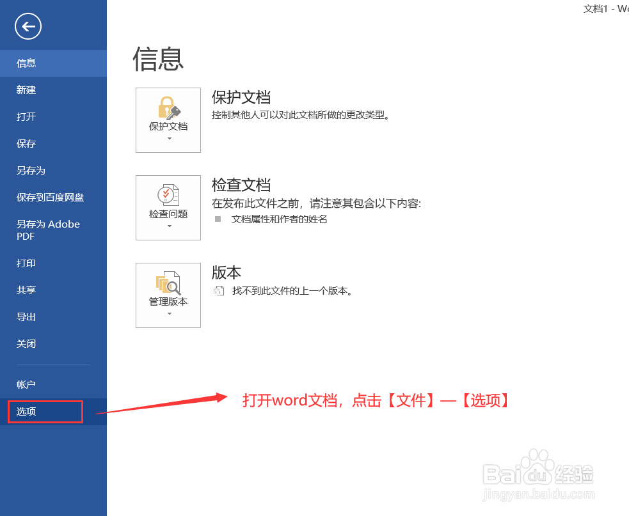629x516 pixels.
Task: Expand the 保护文档 dropdown arrow
Action: click(170, 138)
